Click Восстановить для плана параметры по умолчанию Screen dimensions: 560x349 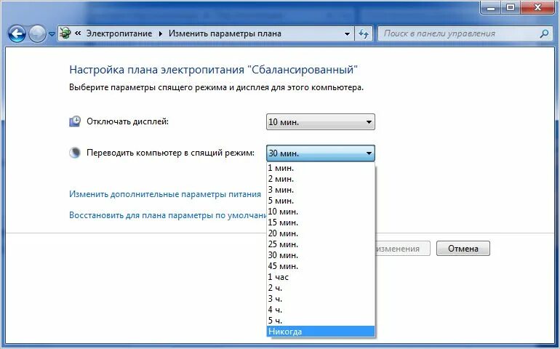[x=168, y=215]
